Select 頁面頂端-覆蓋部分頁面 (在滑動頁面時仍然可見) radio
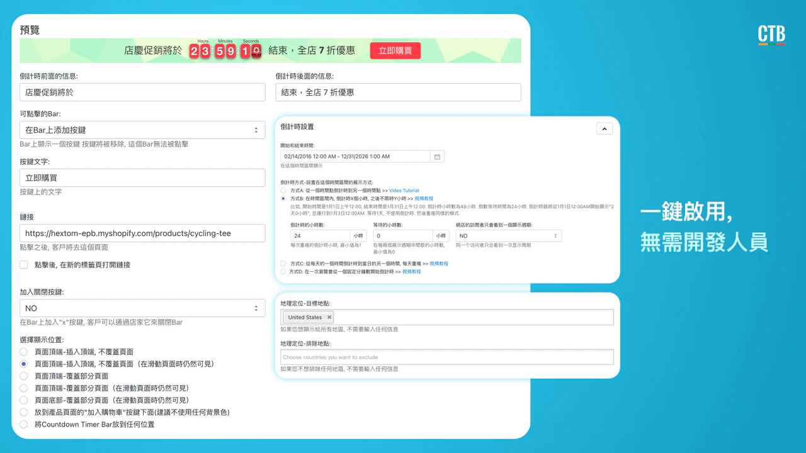806x453 pixels. point(24,388)
